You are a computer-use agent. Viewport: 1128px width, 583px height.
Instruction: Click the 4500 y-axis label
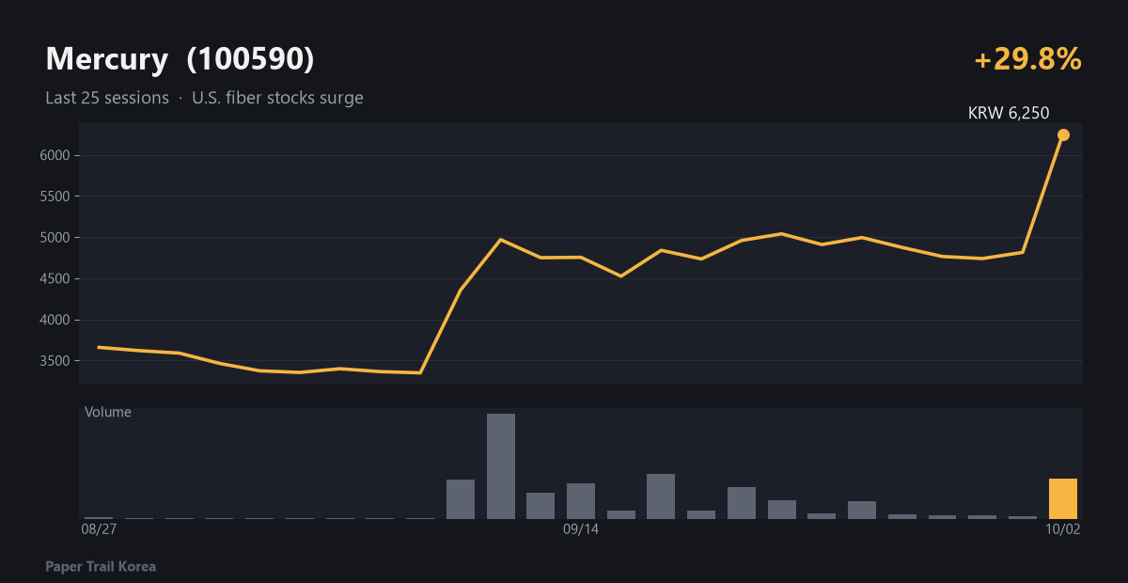point(55,279)
